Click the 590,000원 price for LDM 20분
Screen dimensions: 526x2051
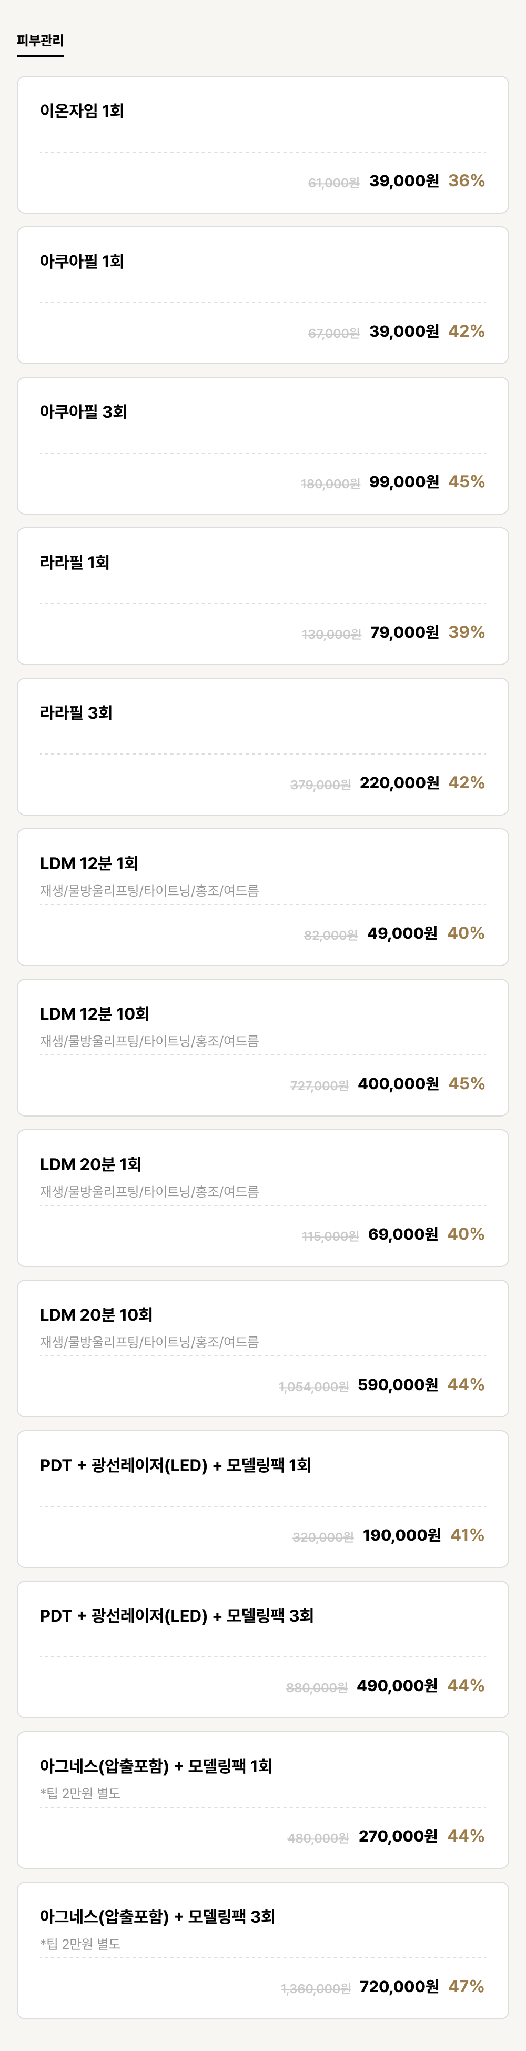point(398,1384)
